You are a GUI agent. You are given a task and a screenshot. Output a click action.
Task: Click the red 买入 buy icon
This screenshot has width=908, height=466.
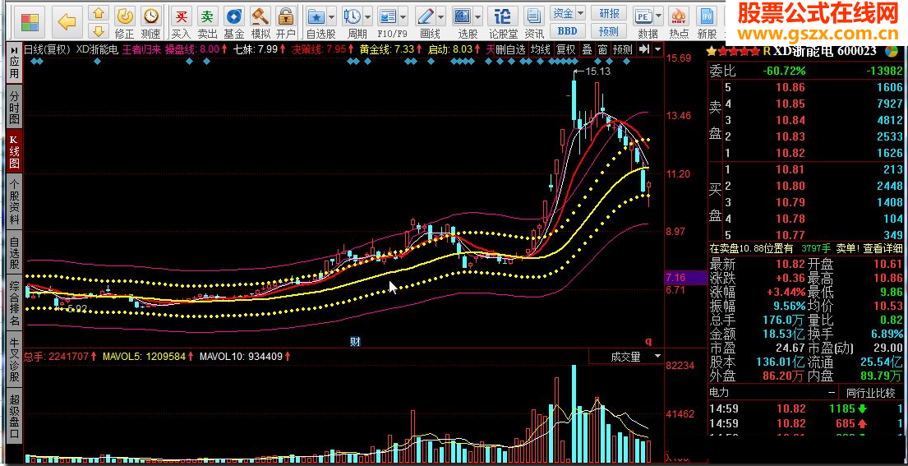(x=182, y=16)
